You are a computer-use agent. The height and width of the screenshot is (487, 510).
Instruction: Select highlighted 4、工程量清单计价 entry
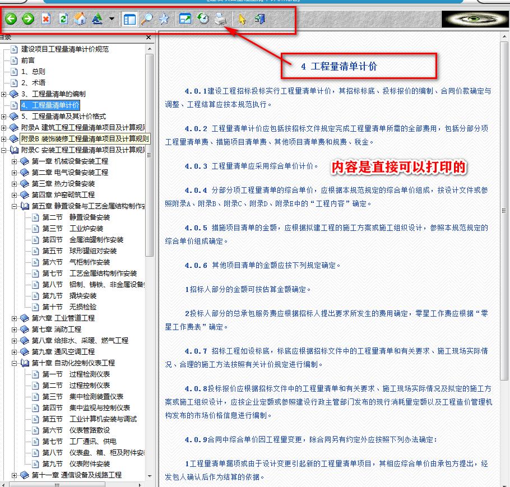coord(50,105)
